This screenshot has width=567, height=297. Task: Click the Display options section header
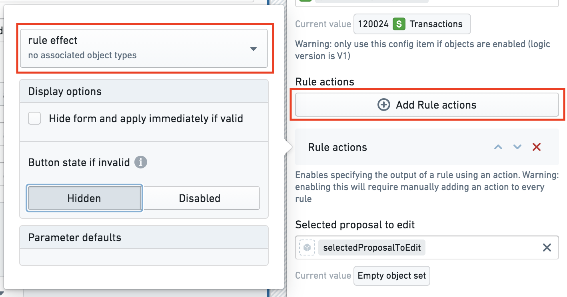[x=144, y=91]
